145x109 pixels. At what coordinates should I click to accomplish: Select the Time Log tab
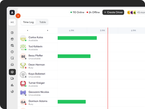tap(28, 22)
